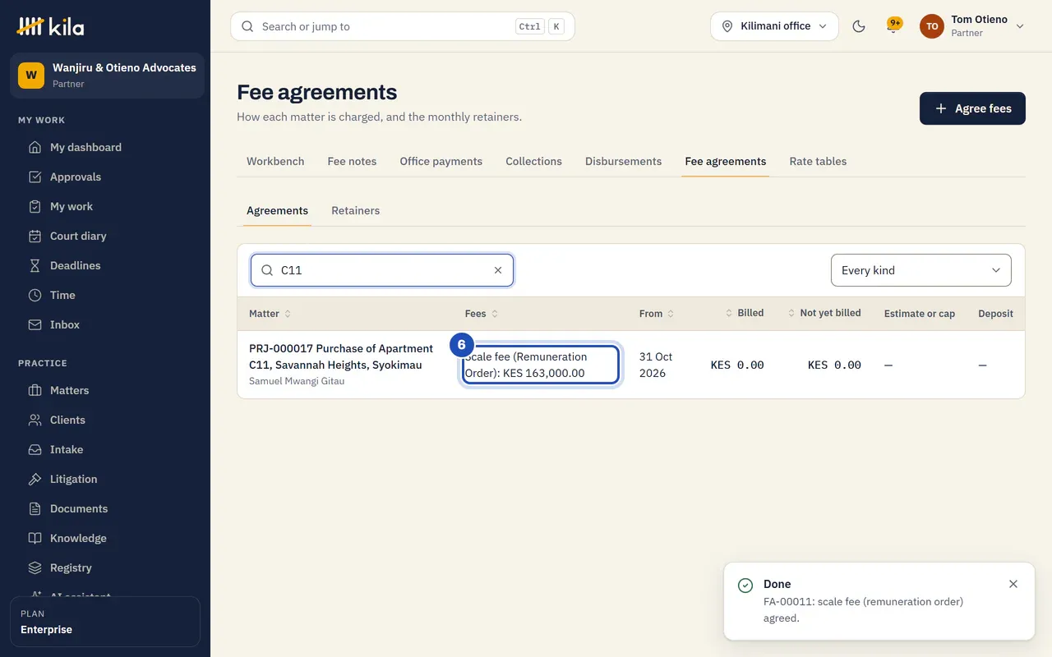1052x657 pixels.
Task: Open PRJ-000017 Purchase of Apartment matter
Action: [x=341, y=356]
